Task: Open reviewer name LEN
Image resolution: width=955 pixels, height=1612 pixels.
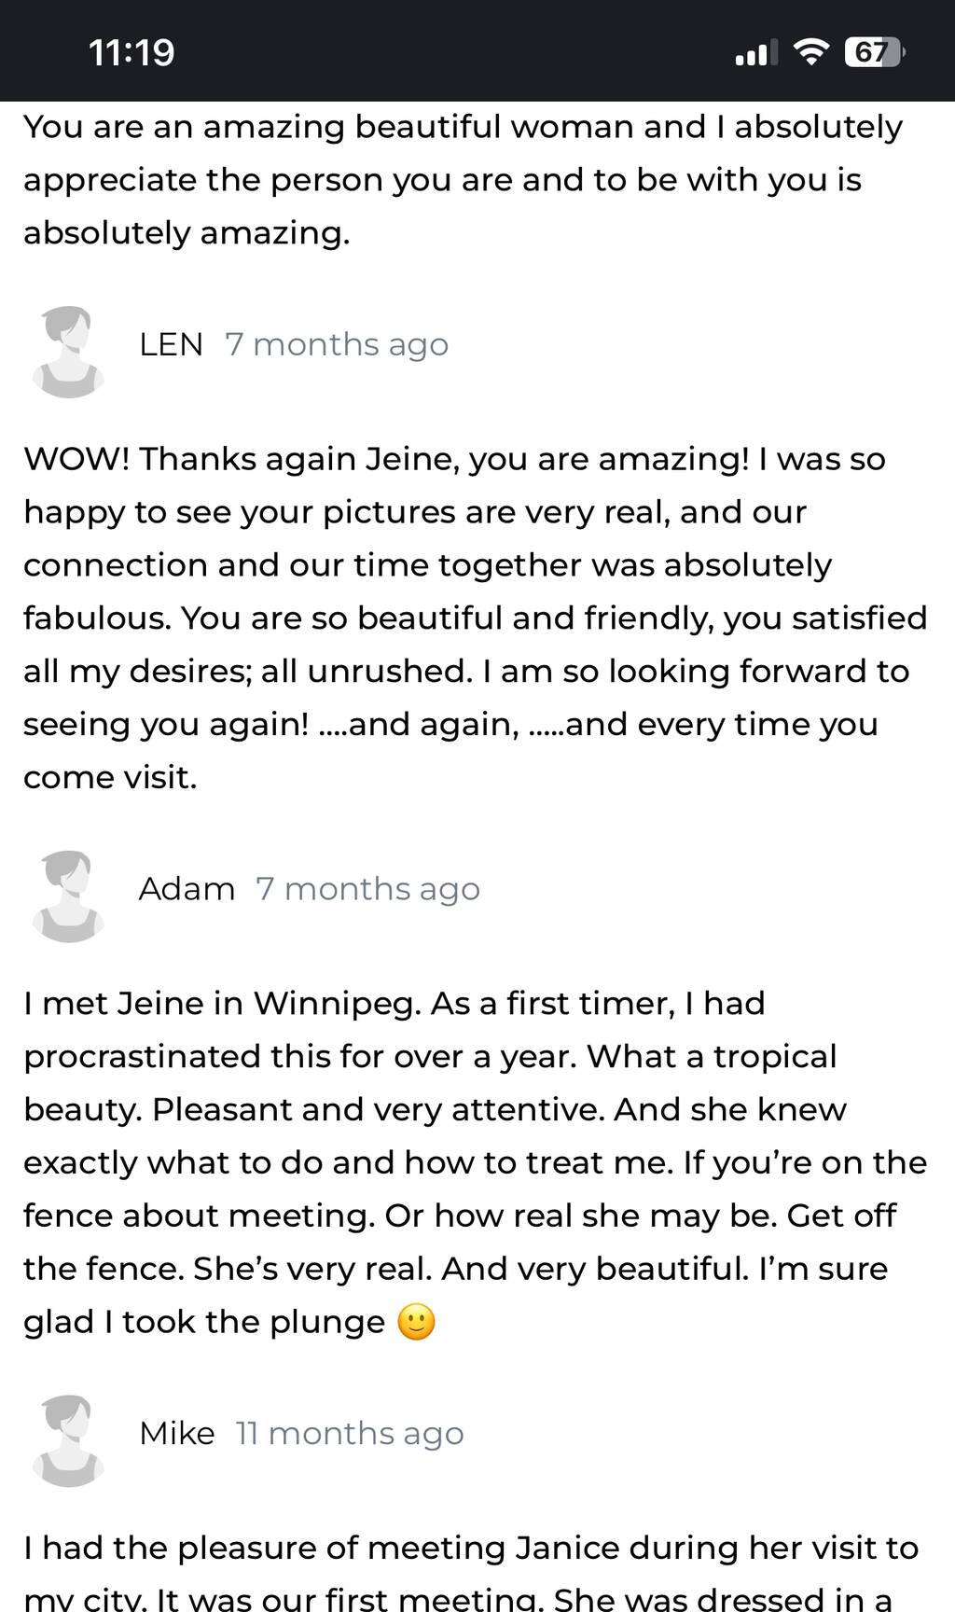Action: click(171, 344)
